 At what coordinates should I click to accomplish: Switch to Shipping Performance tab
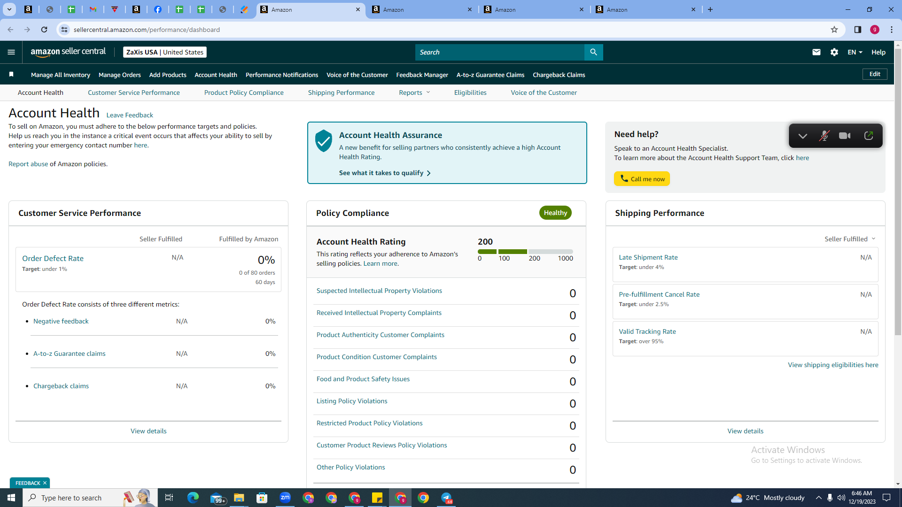coord(342,92)
